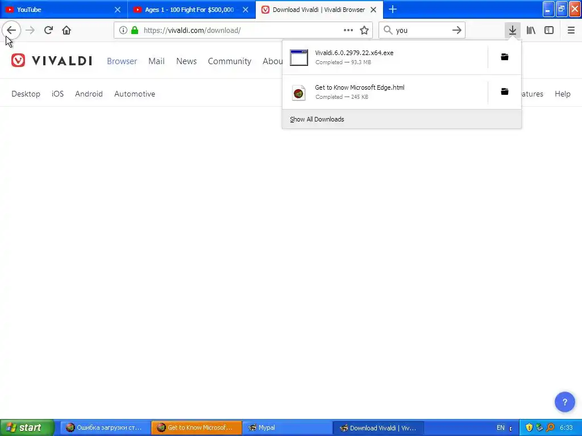
Task: Open the home page via house icon
Action: [x=66, y=30]
